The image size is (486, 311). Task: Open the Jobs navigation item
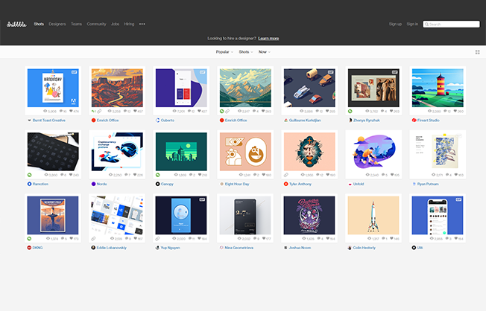[x=115, y=24]
